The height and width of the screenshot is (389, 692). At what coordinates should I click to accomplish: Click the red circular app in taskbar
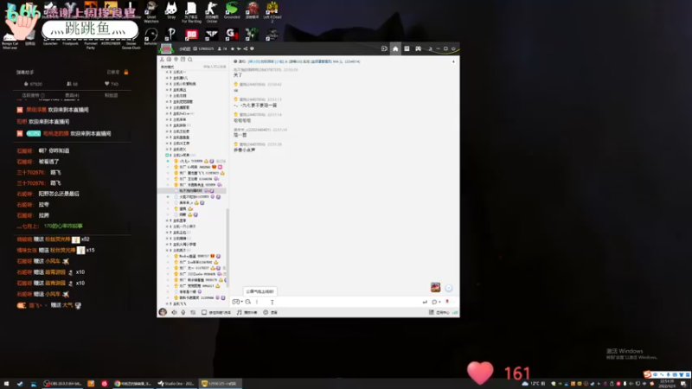105,384
